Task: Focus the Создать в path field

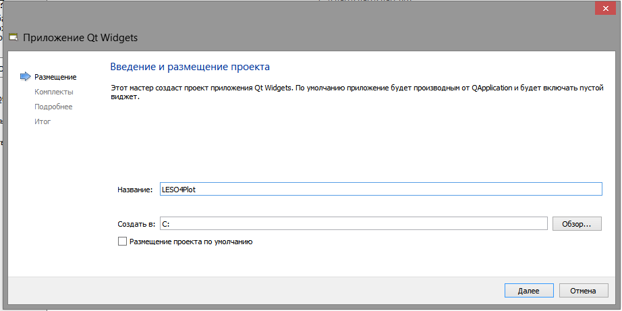Action: [x=354, y=224]
